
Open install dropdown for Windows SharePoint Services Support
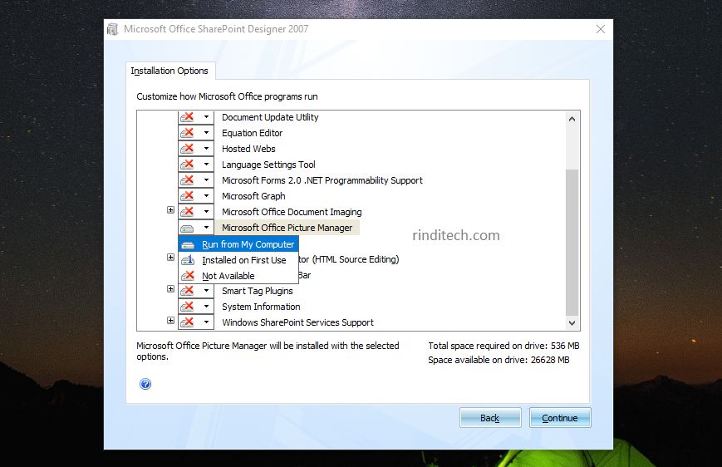206,322
